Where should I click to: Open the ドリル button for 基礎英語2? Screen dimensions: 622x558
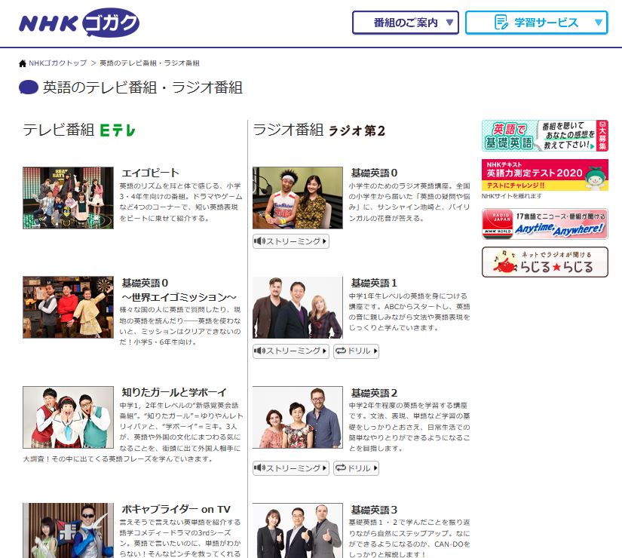coord(356,468)
